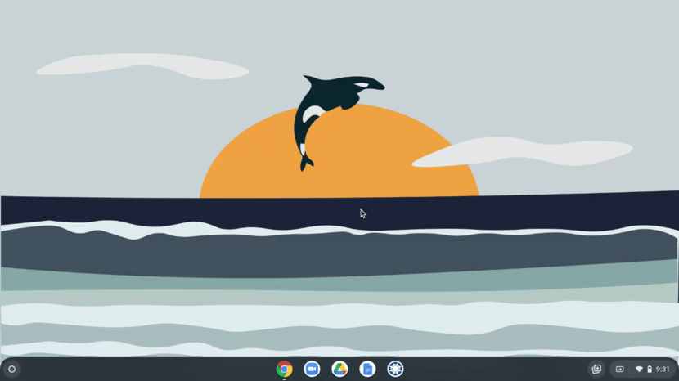Open Google Chrome from the shelf
The image size is (679, 381).
click(284, 370)
